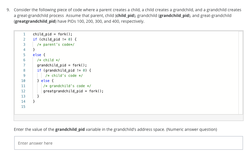The image size is (250, 157).
Task: Click the gray bar beneath the code editor
Action: [x=128, y=118]
